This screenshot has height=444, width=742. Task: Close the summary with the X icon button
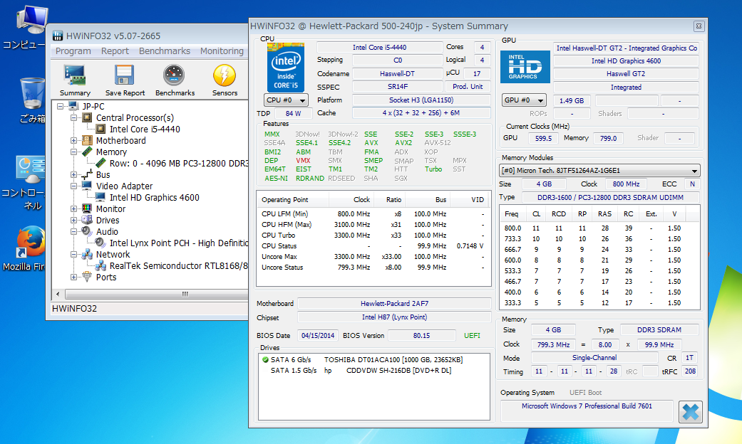689,412
